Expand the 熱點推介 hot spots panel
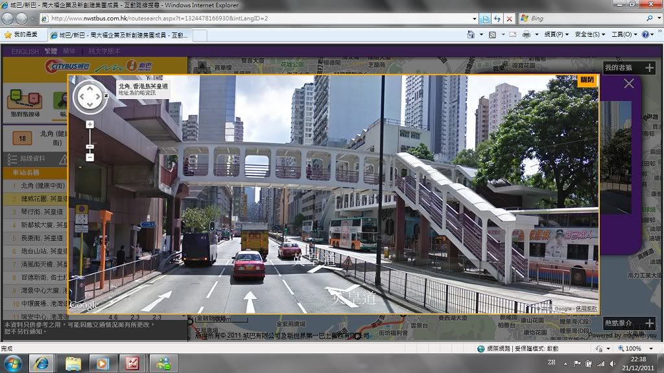This screenshot has height=373, width=664. click(649, 324)
